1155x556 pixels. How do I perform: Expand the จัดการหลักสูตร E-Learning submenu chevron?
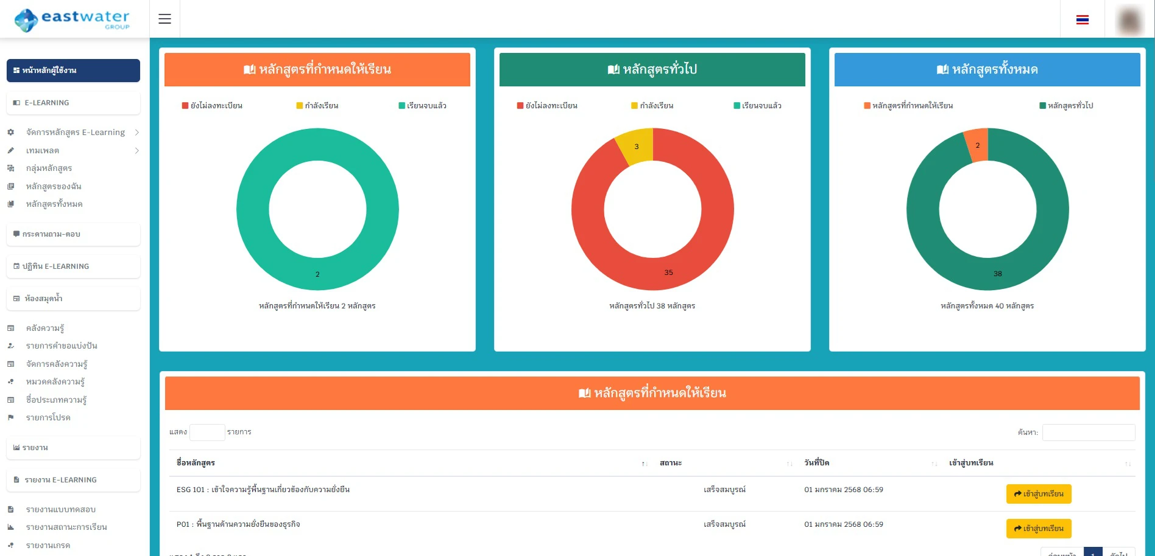pyautogui.click(x=137, y=132)
